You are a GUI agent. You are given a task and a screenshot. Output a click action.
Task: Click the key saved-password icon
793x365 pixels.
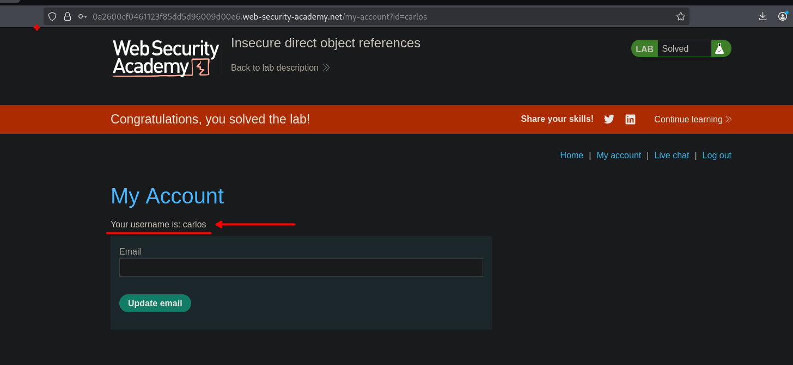(x=83, y=16)
